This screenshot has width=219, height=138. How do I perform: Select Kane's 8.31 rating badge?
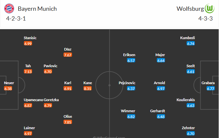(88, 88)
